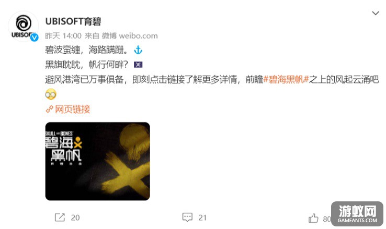Click the pirate flag emoji
386x229 pixels.
pos(138,65)
